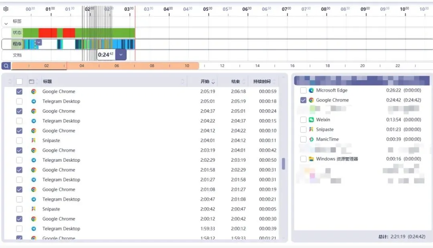Select Telegram Desktop entry ending 2:01:58
The width and height of the screenshot is (433, 248).
(141, 180)
